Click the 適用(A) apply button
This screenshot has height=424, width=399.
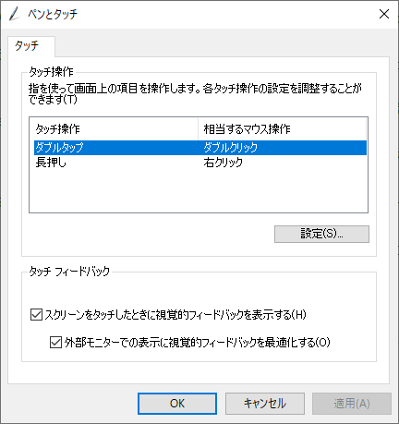[352, 404]
